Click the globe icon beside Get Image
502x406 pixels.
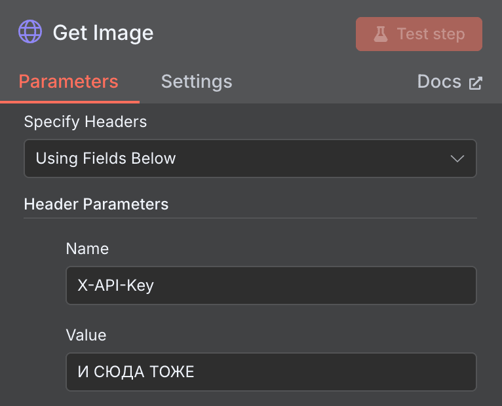[30, 31]
